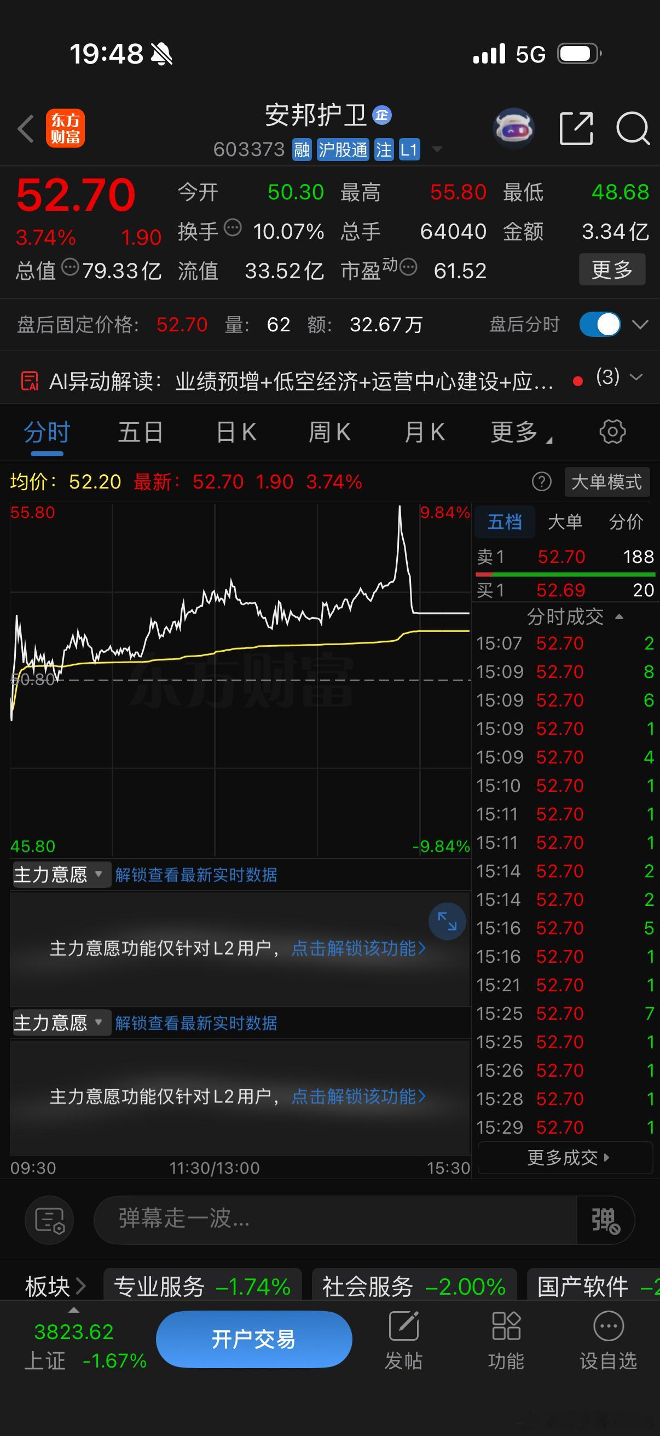Image resolution: width=660 pixels, height=1436 pixels.
Task: Select the 五档 order book tab
Action: (x=505, y=522)
